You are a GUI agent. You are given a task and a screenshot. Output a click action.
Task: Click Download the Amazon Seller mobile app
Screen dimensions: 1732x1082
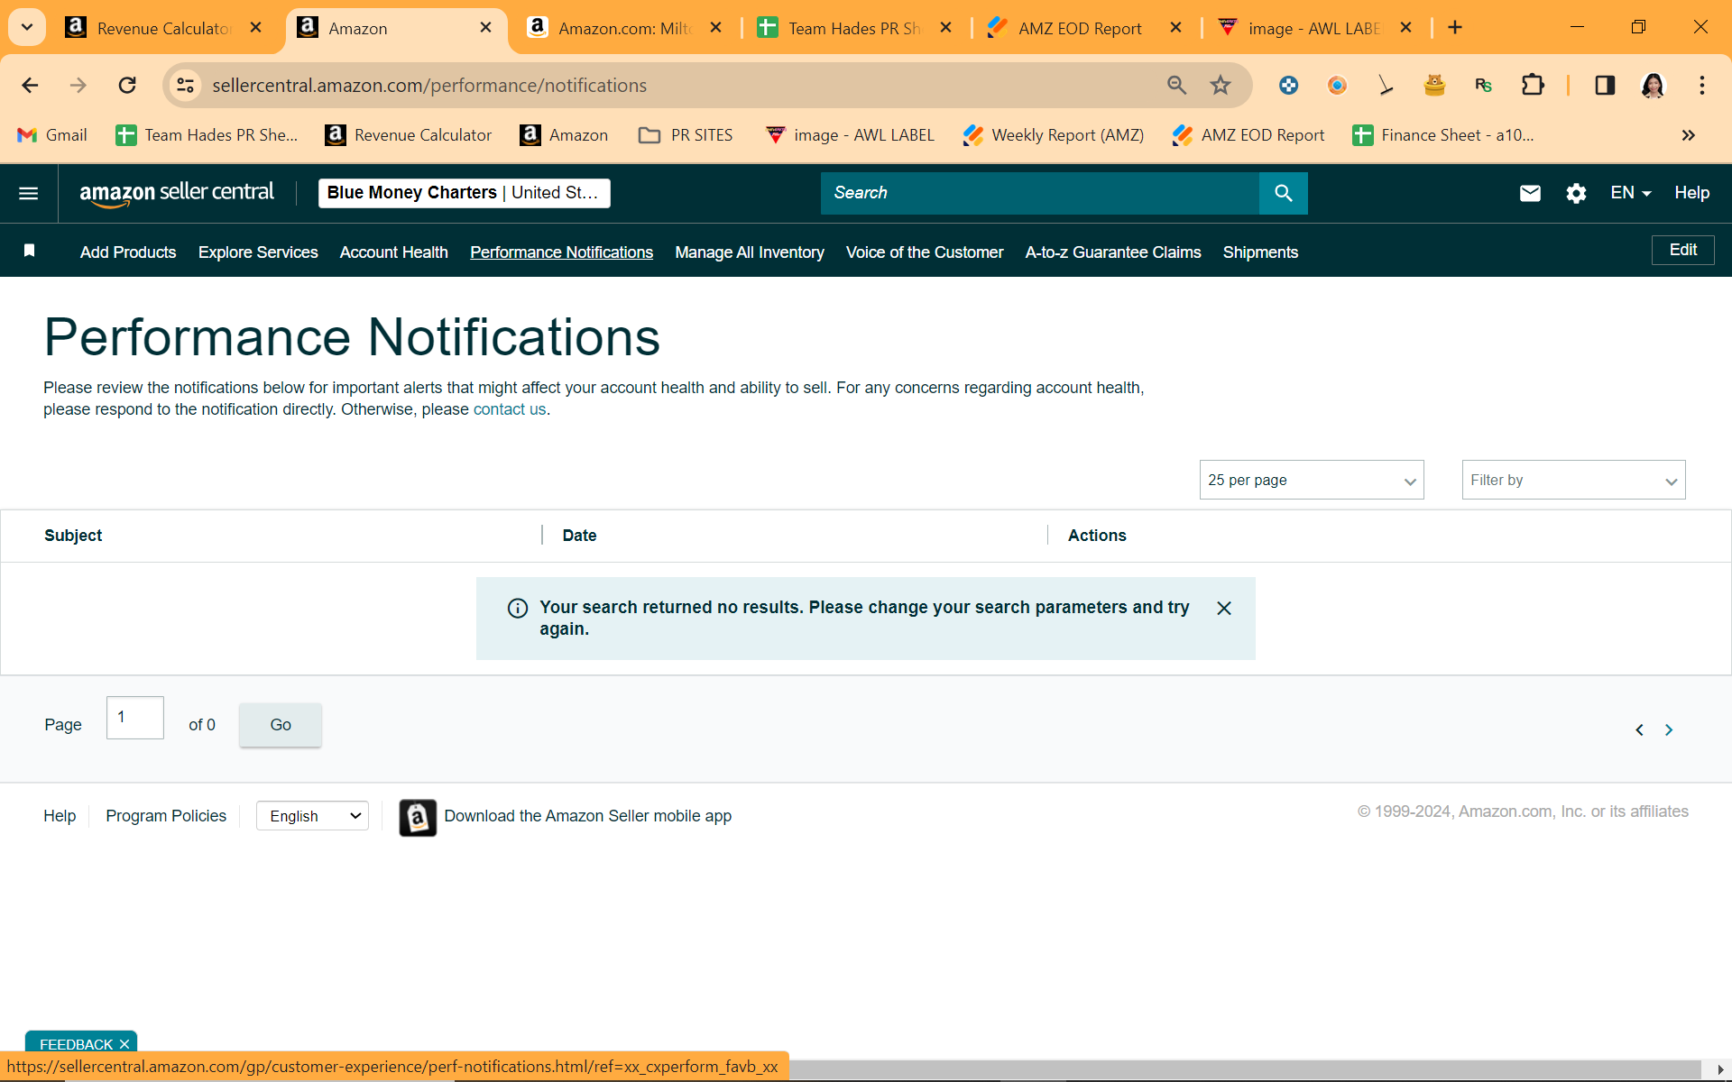click(x=587, y=816)
